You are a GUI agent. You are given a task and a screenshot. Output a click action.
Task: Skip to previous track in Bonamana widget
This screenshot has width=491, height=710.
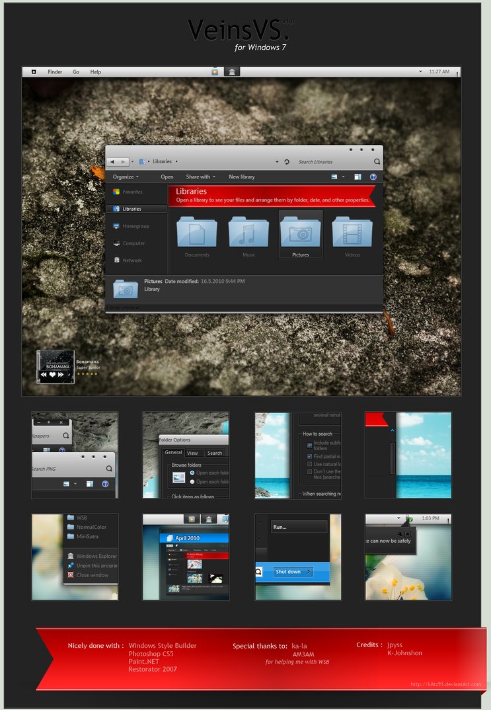tap(44, 374)
